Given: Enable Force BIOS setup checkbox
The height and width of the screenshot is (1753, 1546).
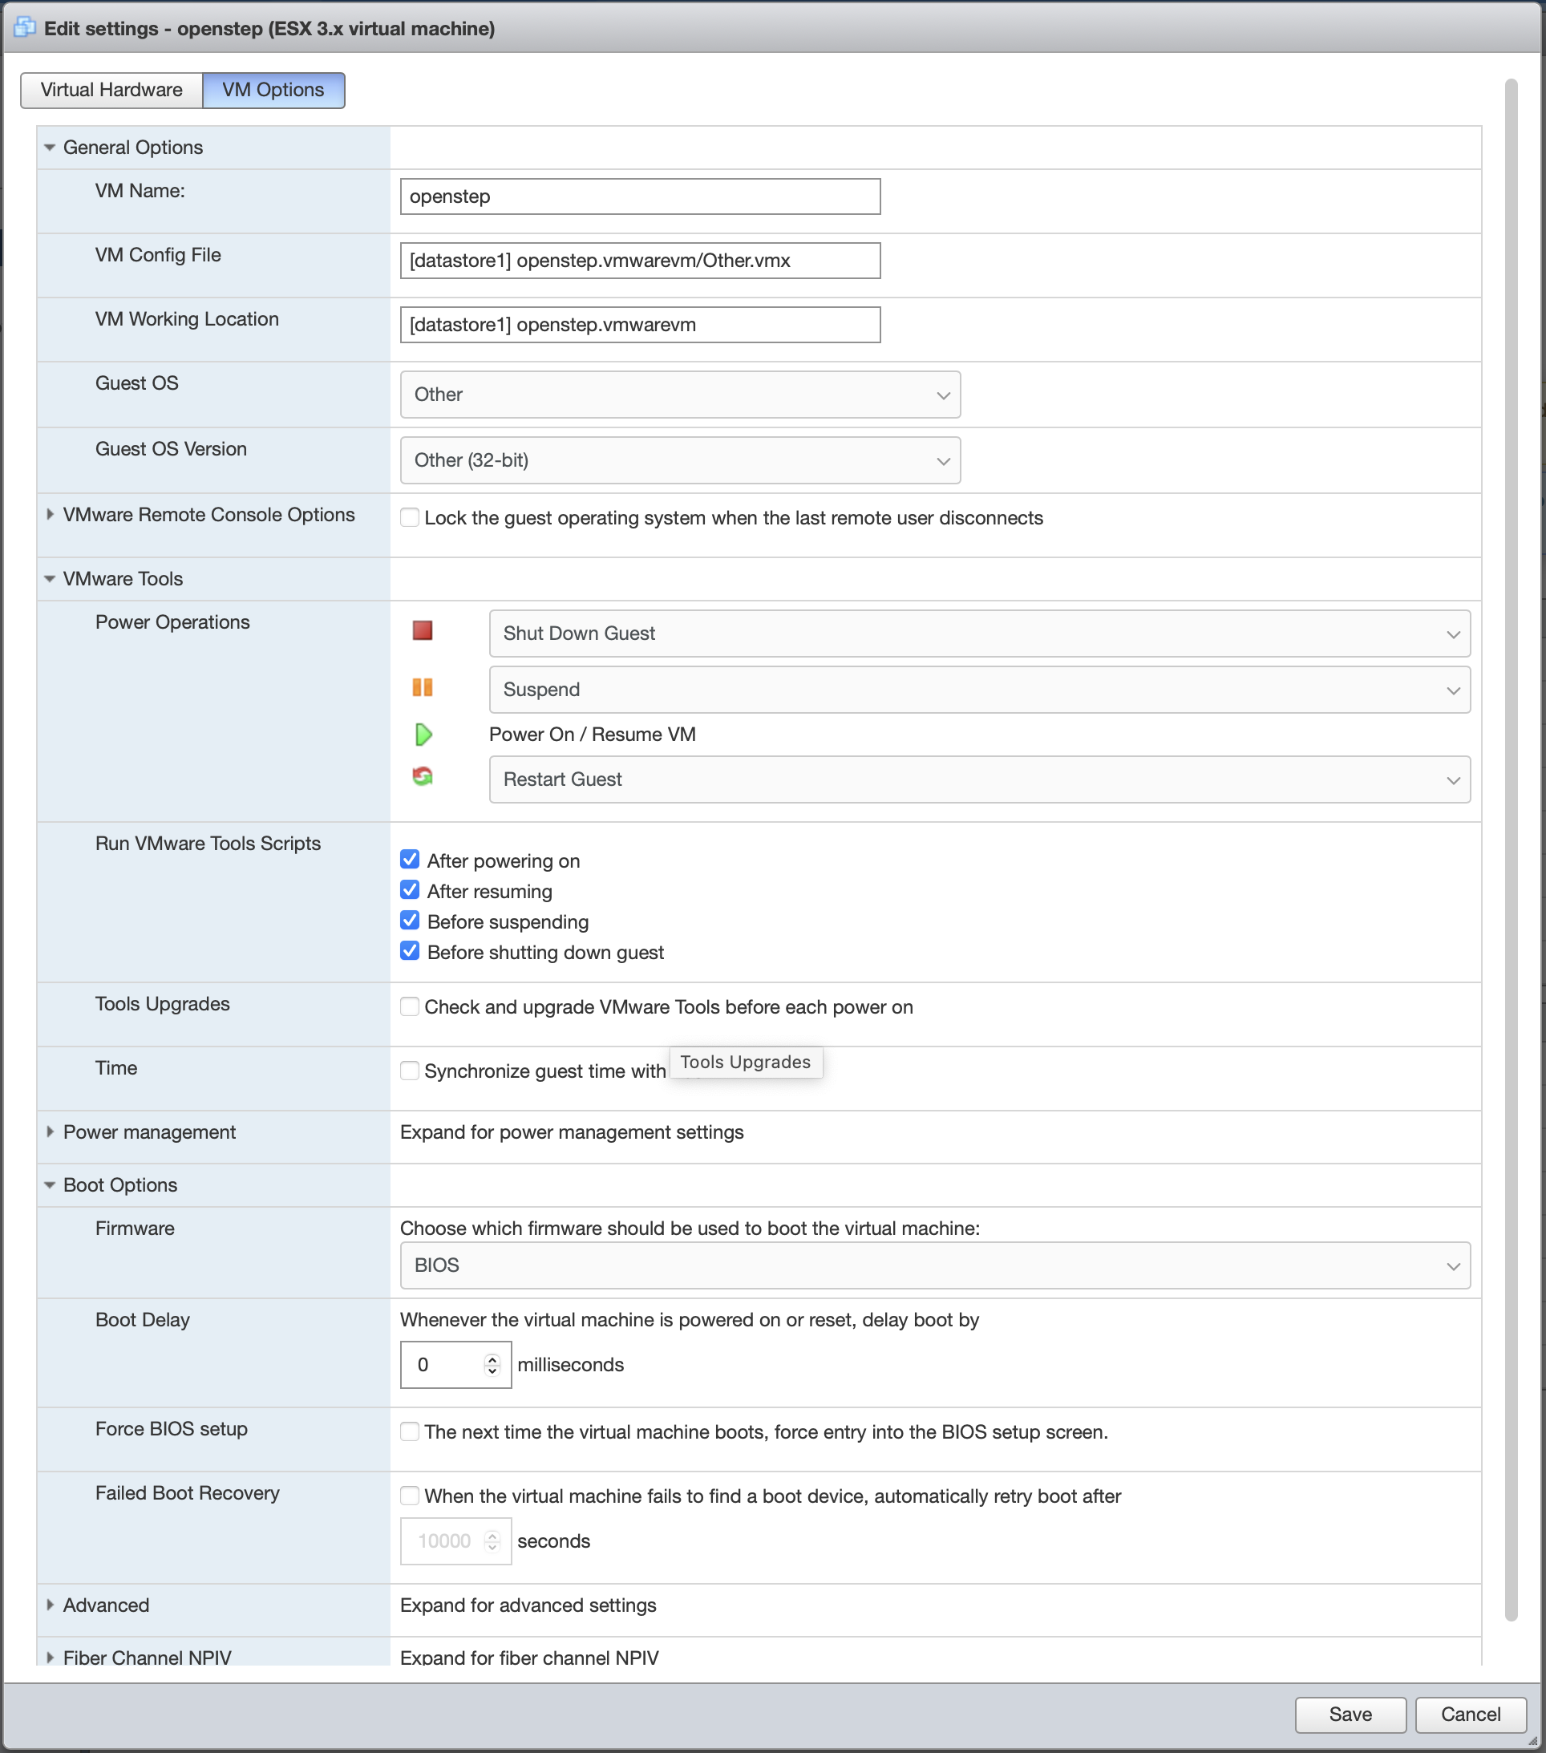Looking at the screenshot, I should [410, 1431].
